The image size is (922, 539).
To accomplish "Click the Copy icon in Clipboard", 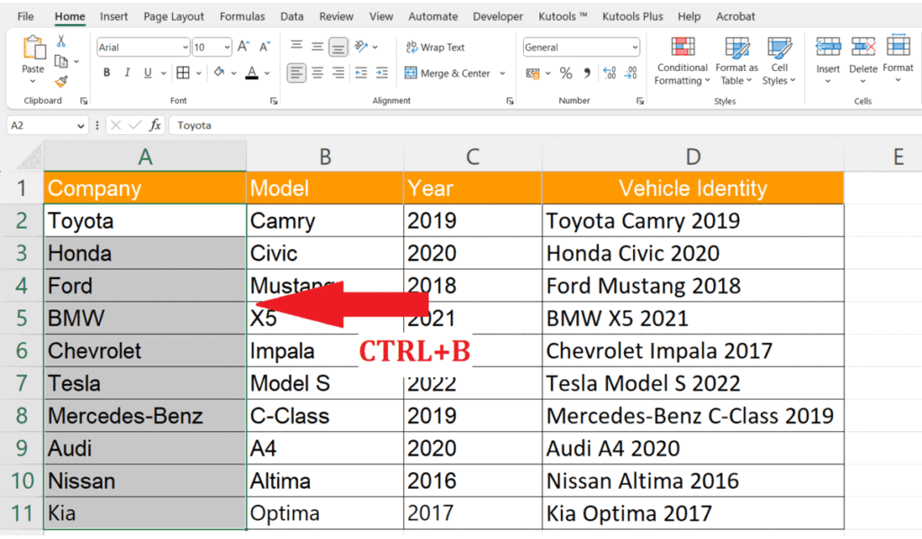I will 60,61.
